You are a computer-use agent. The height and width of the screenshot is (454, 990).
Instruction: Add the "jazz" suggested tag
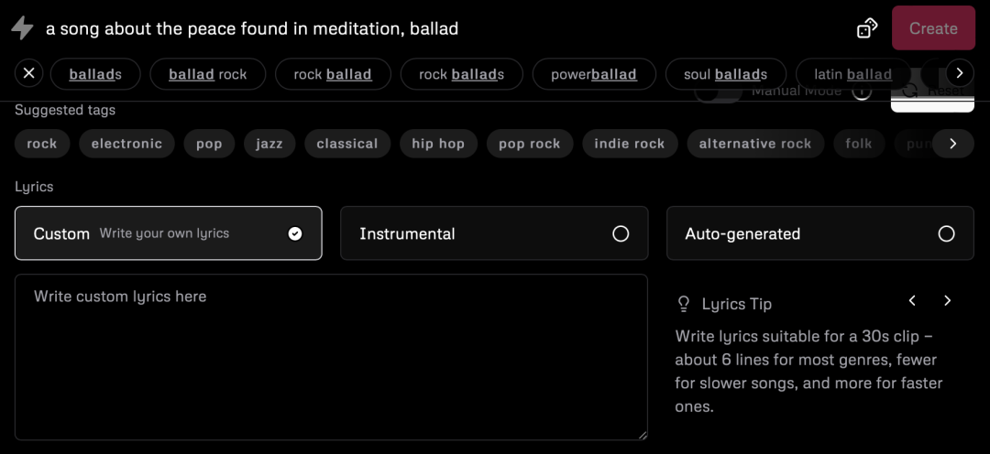click(x=269, y=144)
